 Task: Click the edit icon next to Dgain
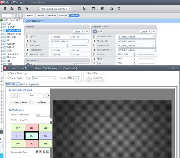click(94, 63)
